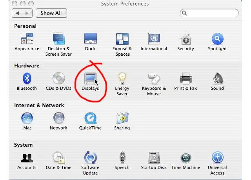Click the leftmost (close) window control
251x180 pixels.
click(x=15, y=4)
